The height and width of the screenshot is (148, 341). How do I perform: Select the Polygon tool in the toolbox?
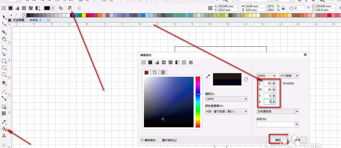pos(4,74)
